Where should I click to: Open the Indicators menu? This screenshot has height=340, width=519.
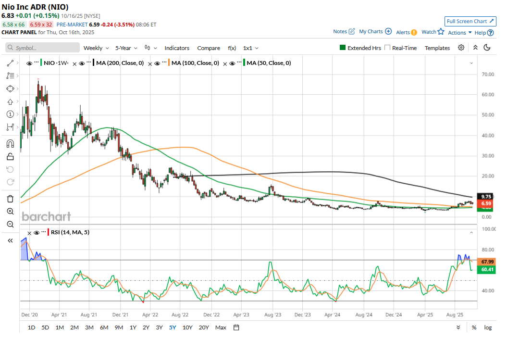pos(177,48)
